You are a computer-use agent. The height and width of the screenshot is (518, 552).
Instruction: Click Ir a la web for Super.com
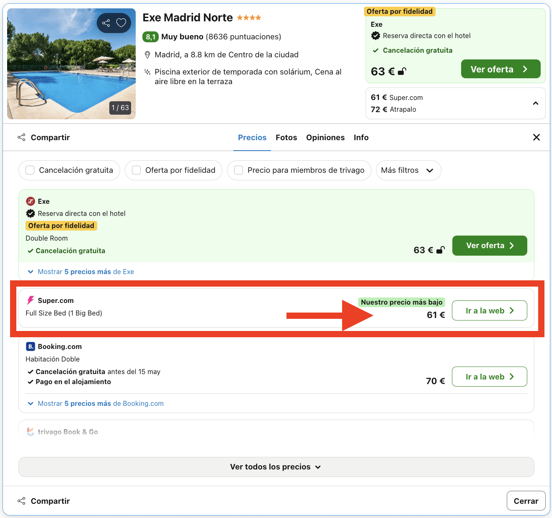click(489, 310)
